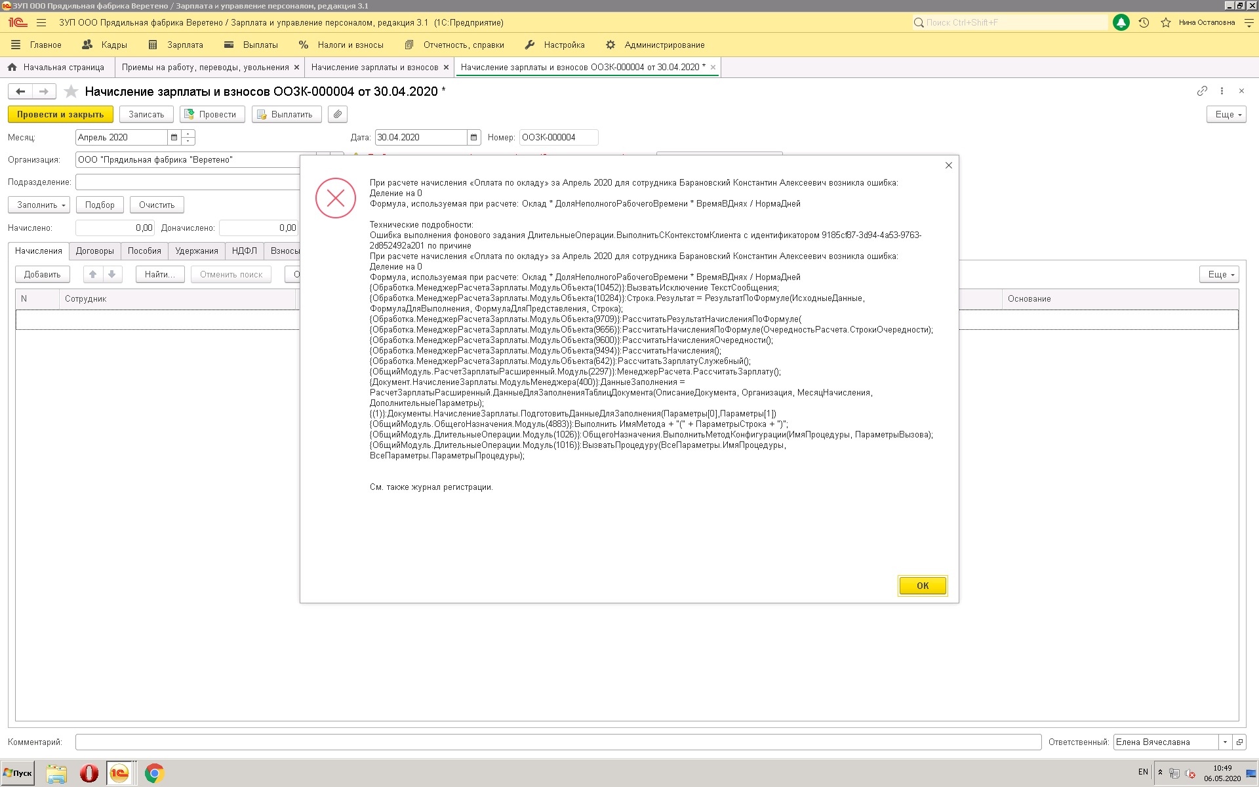Increase month using the stepper arrow
The height and width of the screenshot is (787, 1259).
188,134
